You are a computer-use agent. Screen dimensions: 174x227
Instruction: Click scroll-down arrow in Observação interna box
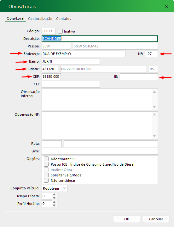pos(154,107)
